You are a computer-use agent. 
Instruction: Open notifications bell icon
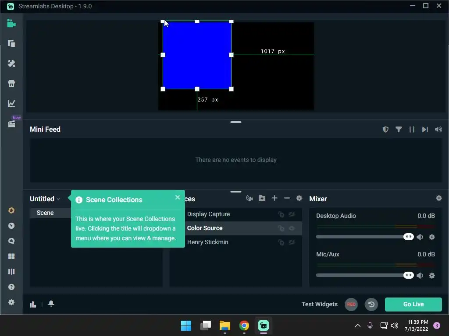[51, 304]
